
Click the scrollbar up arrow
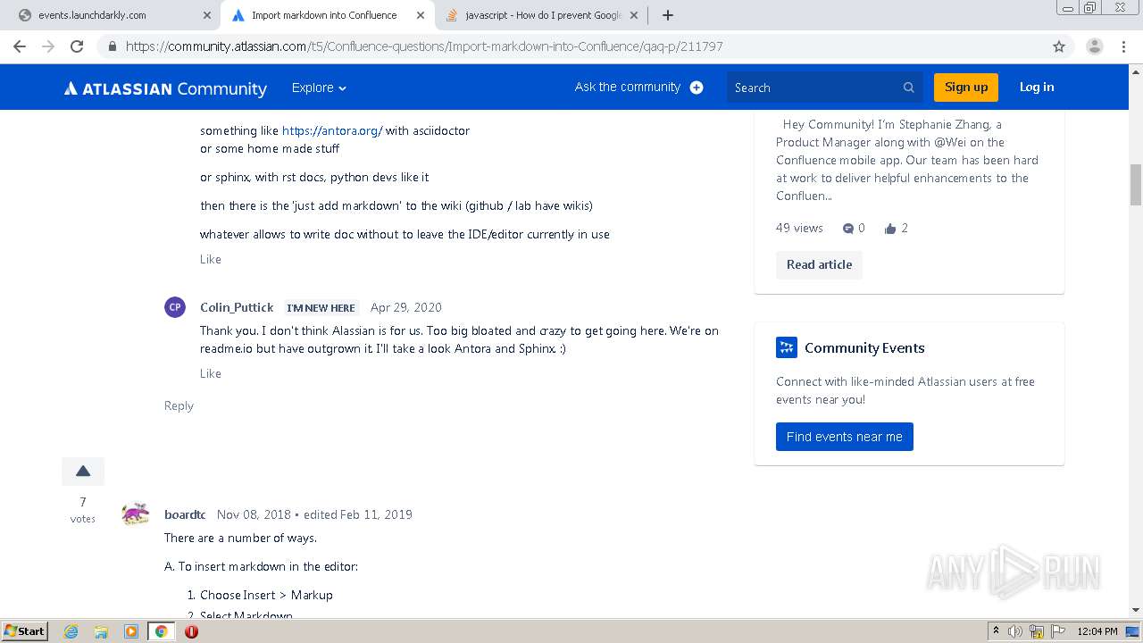click(1136, 71)
